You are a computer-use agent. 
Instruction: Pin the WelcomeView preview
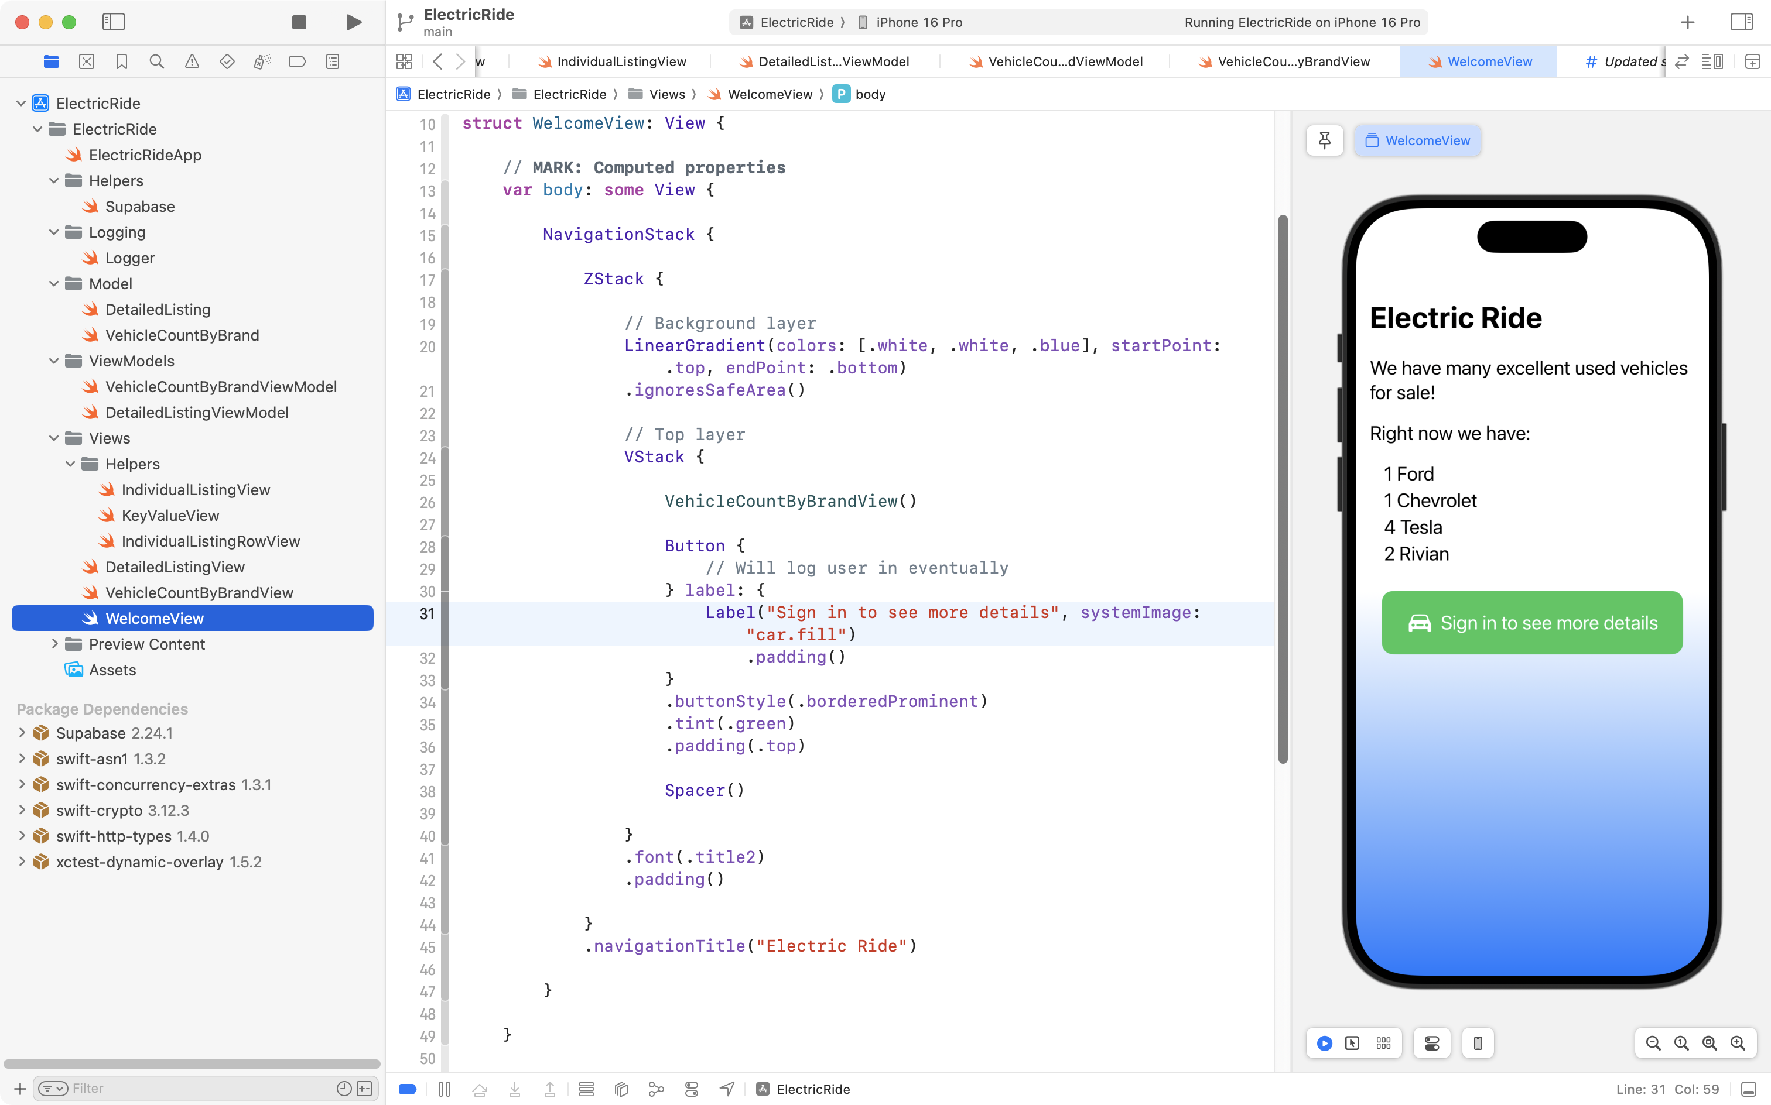(x=1324, y=140)
